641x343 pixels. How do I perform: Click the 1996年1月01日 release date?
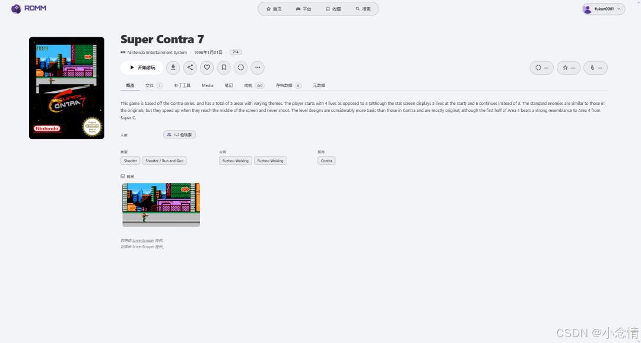click(x=208, y=53)
